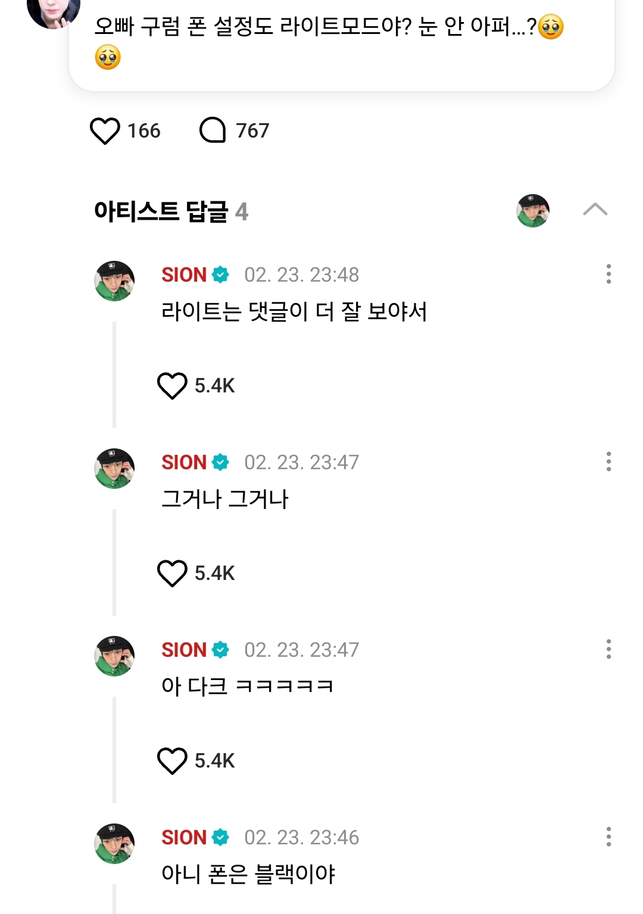The height and width of the screenshot is (914, 643).
Task: Open more options for 아 다크 reply
Action: 608,649
